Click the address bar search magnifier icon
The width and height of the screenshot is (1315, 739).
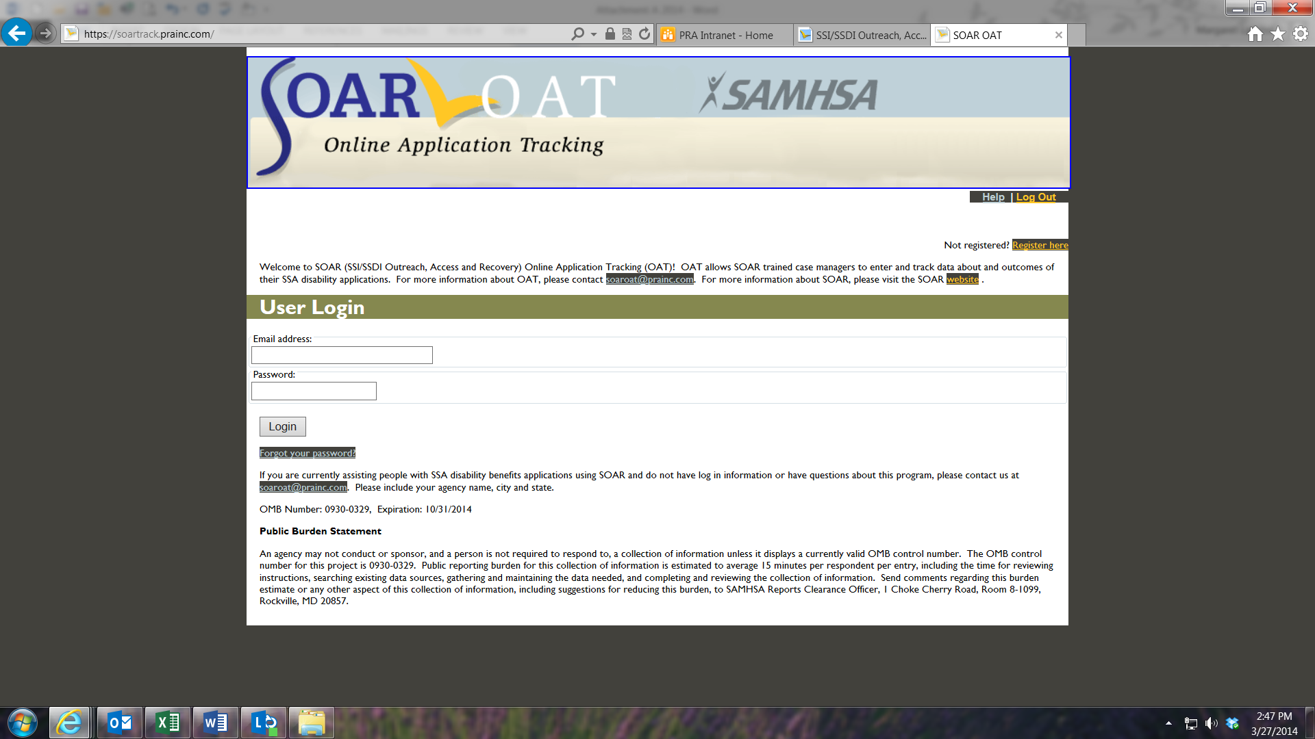tap(577, 34)
